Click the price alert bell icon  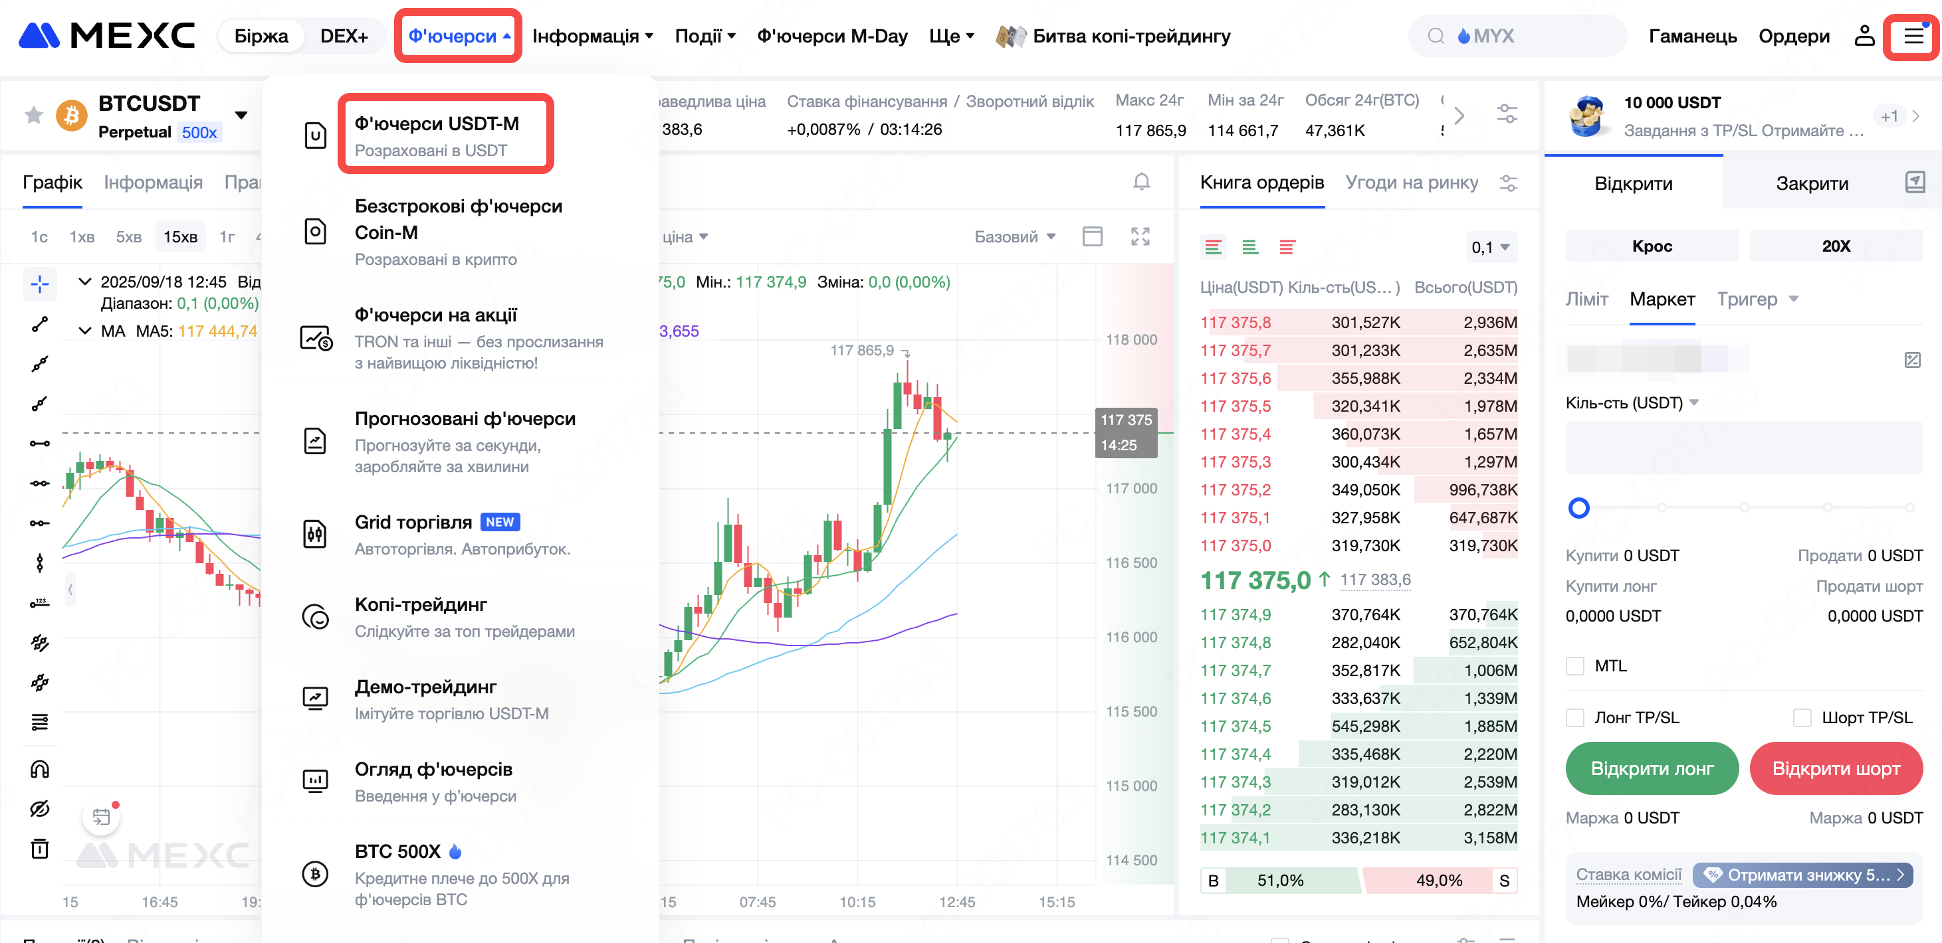(1141, 181)
